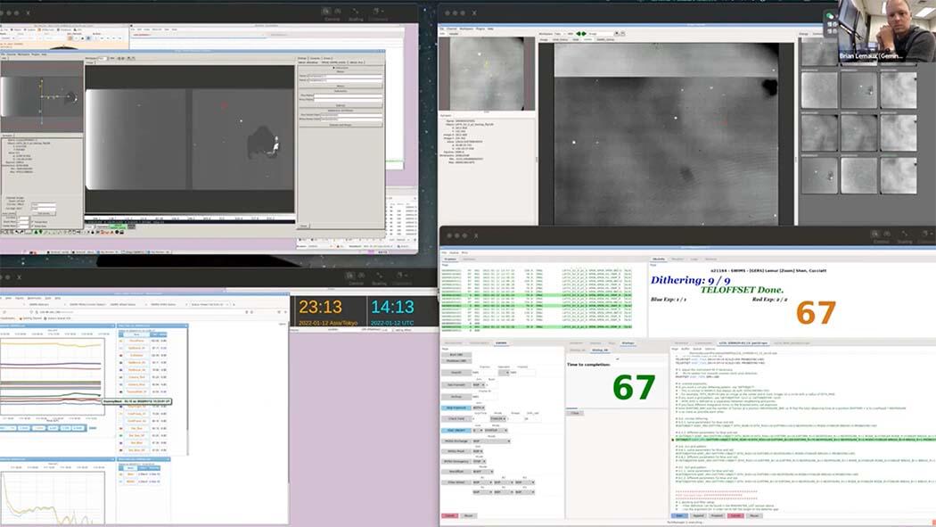Click the upper multi-line temperature chart
936x527 pixels.
53,376
